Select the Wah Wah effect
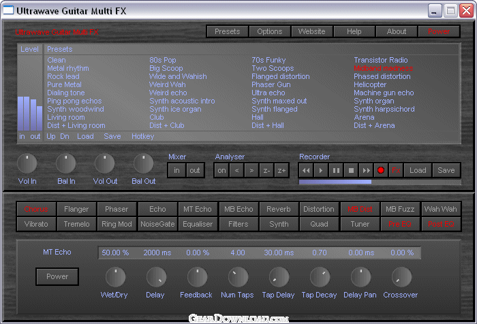The width and height of the screenshot is (477, 324). click(441, 209)
